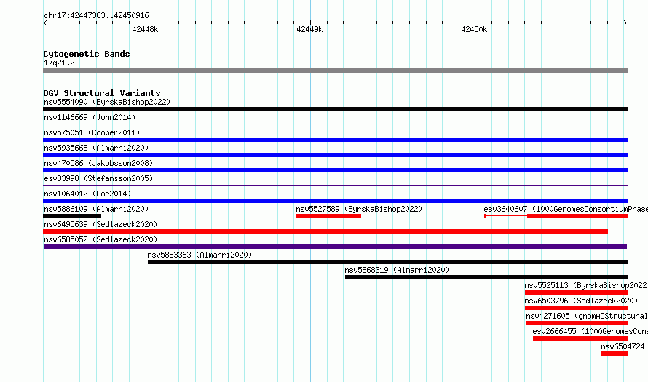
Task: Open nsv6504724 variant label
Action: point(623,346)
